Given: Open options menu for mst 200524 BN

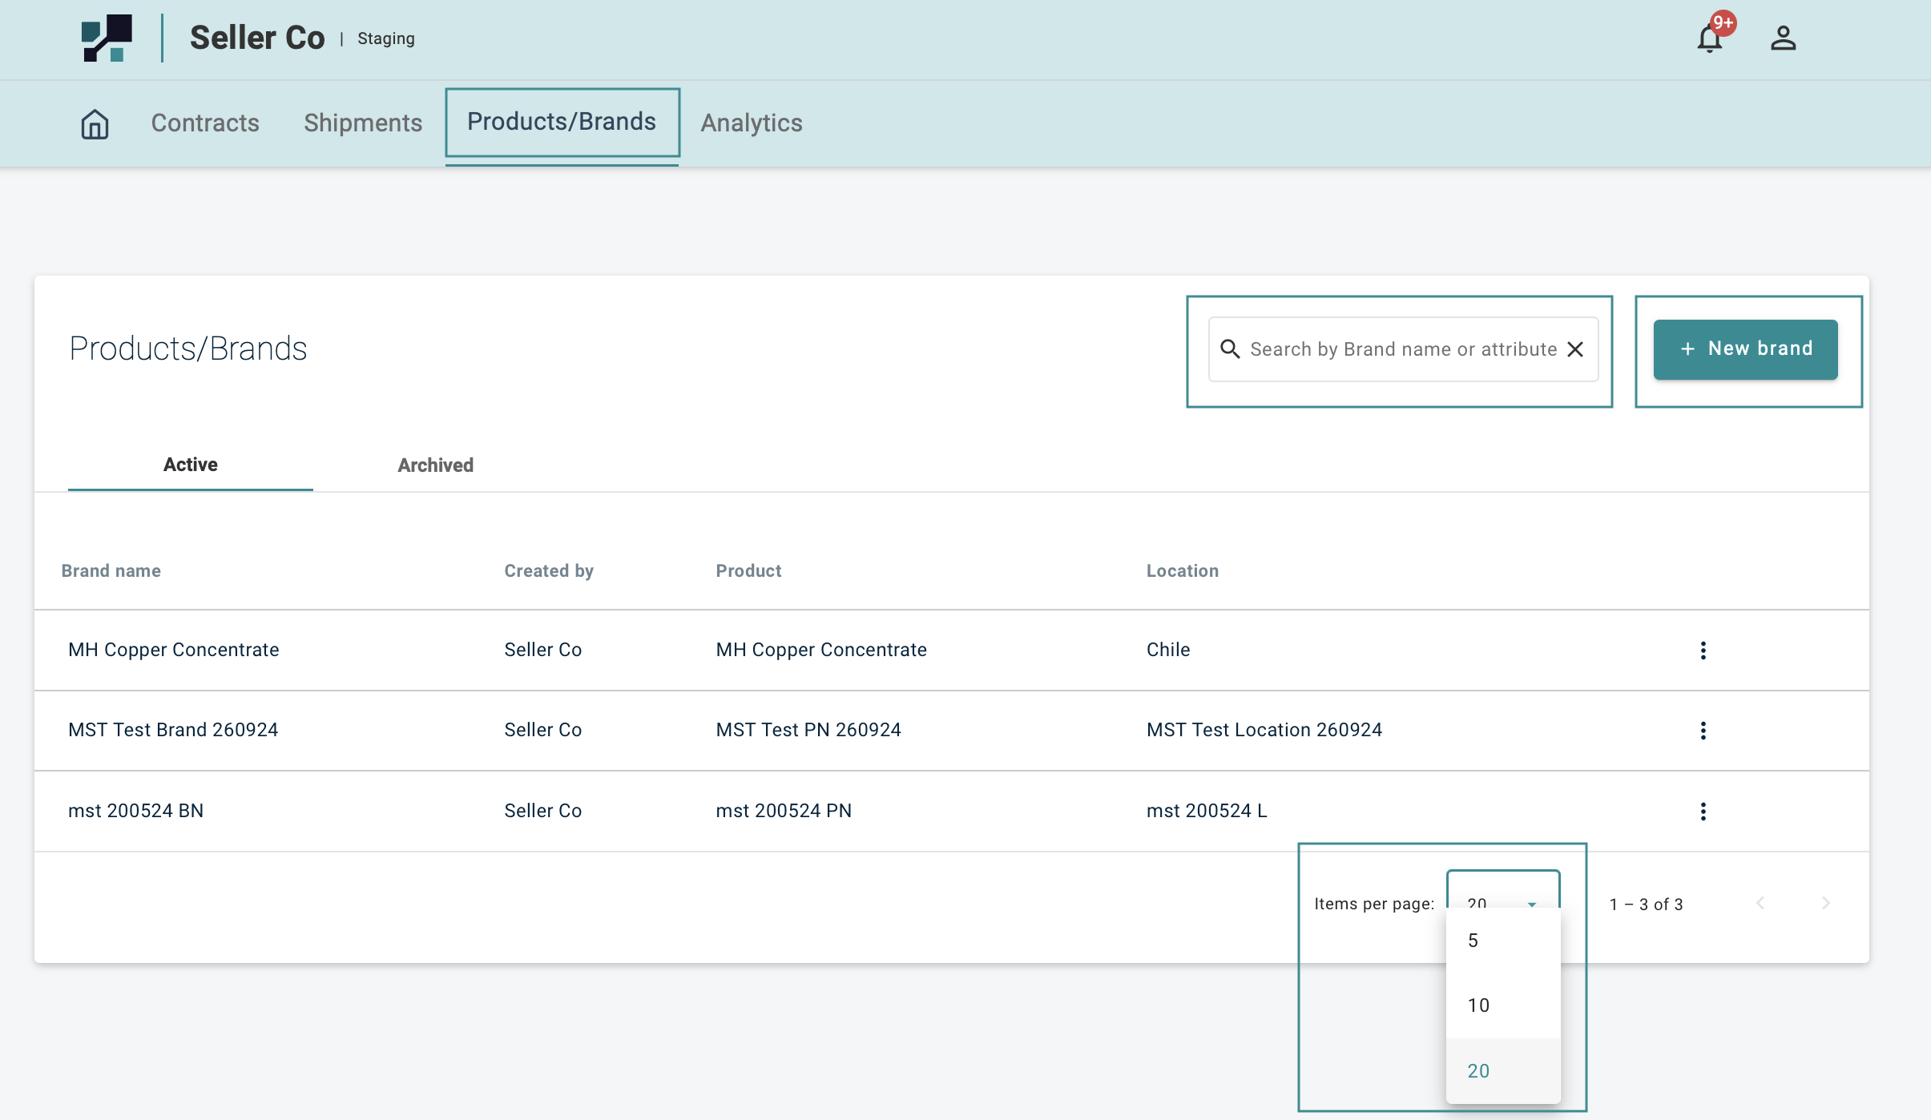Looking at the screenshot, I should click(x=1703, y=812).
